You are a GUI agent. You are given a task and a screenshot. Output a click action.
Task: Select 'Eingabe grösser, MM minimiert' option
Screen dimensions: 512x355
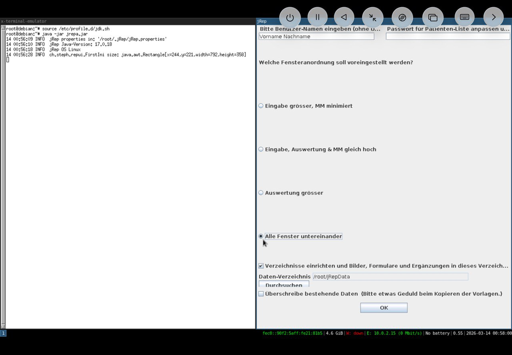coord(261,106)
